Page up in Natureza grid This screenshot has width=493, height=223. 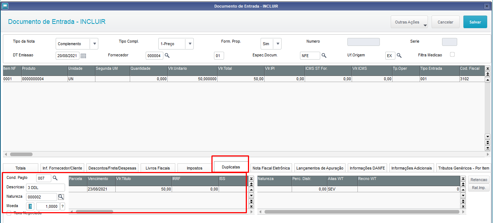[x=463, y=184]
